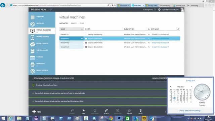Select the Oracle virtual machine row
The width and height of the screenshot is (215, 121).
click(120, 34)
